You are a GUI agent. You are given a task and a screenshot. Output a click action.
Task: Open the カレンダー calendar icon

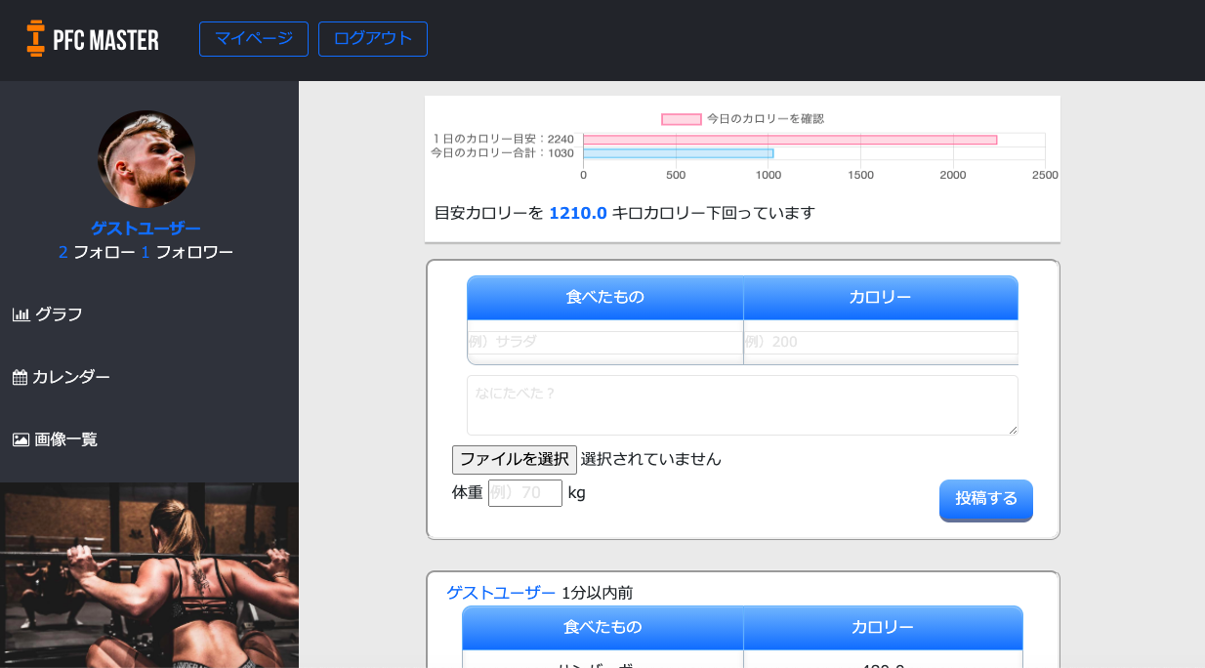pos(20,376)
